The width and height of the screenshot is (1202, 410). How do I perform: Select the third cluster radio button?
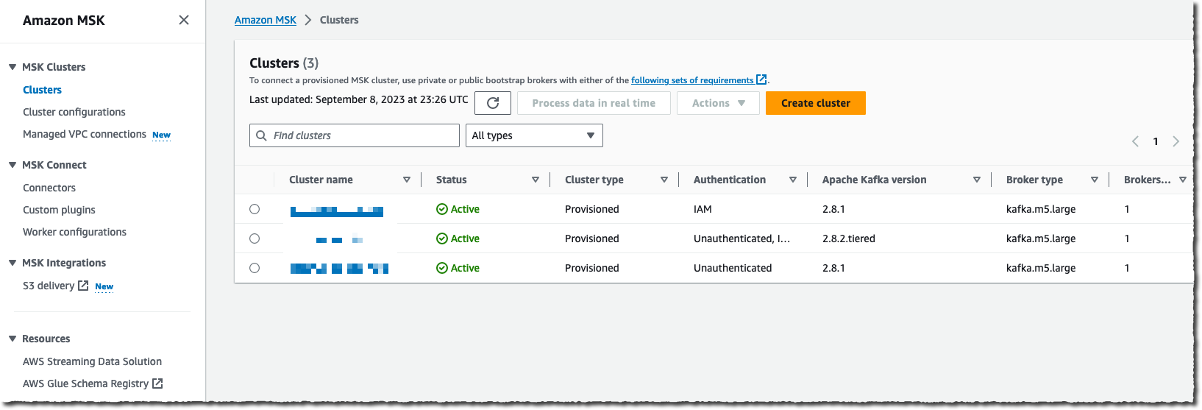coord(255,268)
